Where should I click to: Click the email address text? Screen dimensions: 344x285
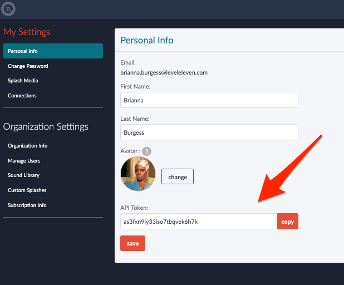pos(164,72)
